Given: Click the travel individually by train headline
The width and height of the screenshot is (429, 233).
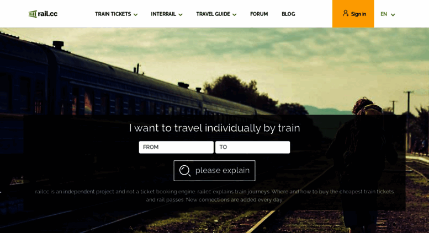Looking at the screenshot, I should 214,128.
